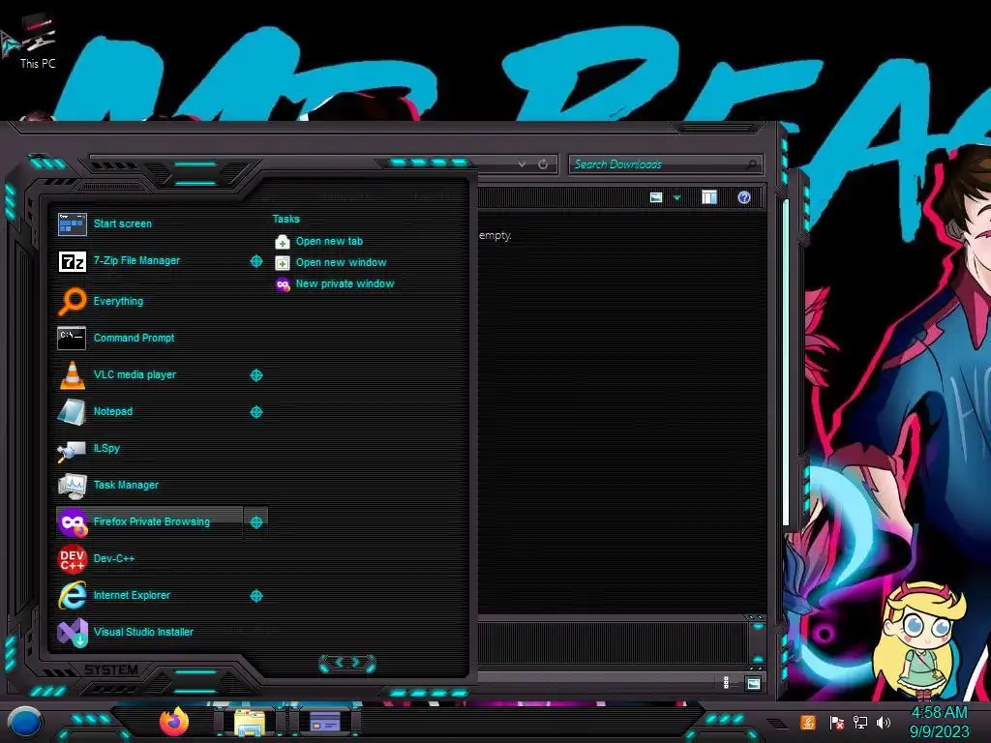Click the SYSTEM label button
Image resolution: width=991 pixels, height=743 pixels.
[x=111, y=669]
